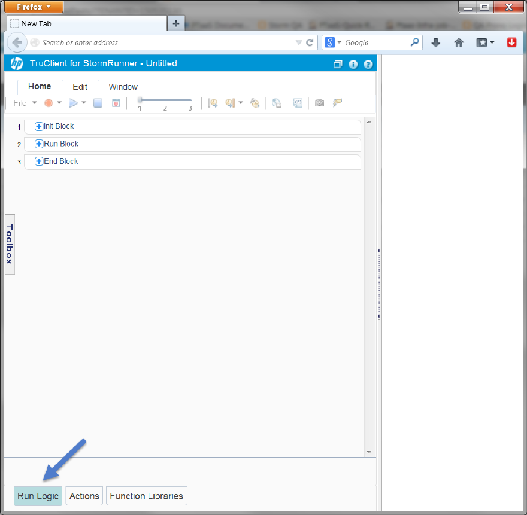This screenshot has height=515, width=527.
Task: Select the New Tab browser tab
Action: tap(87, 23)
